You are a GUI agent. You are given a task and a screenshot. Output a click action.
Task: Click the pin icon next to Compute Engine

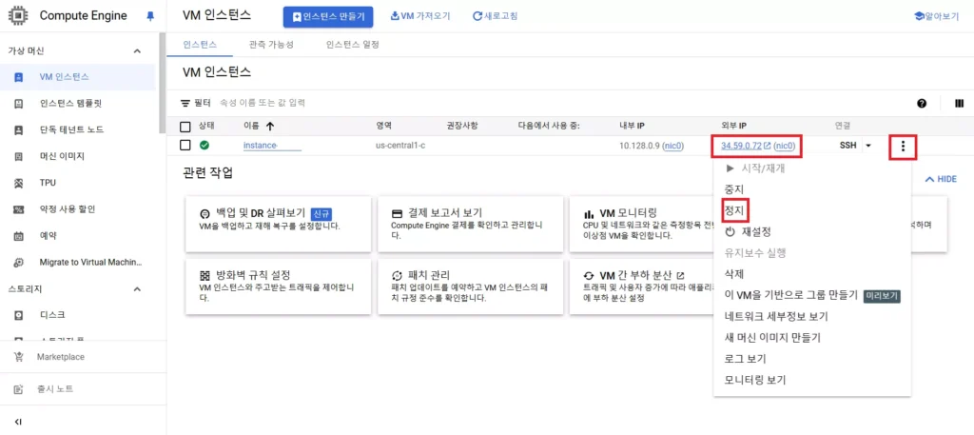click(149, 16)
